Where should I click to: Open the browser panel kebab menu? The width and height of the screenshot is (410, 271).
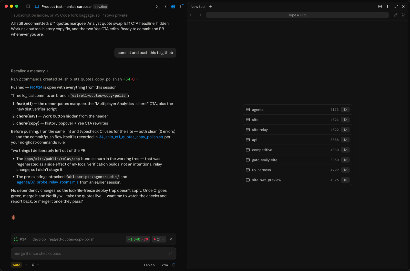pos(387,6)
